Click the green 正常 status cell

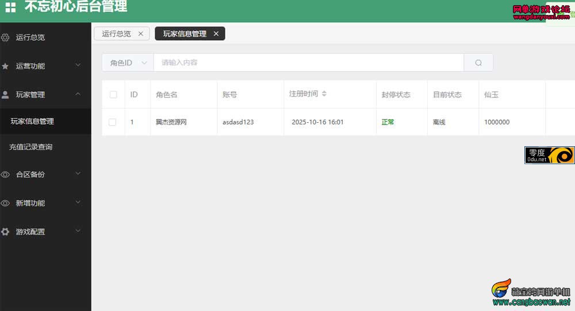coord(388,122)
